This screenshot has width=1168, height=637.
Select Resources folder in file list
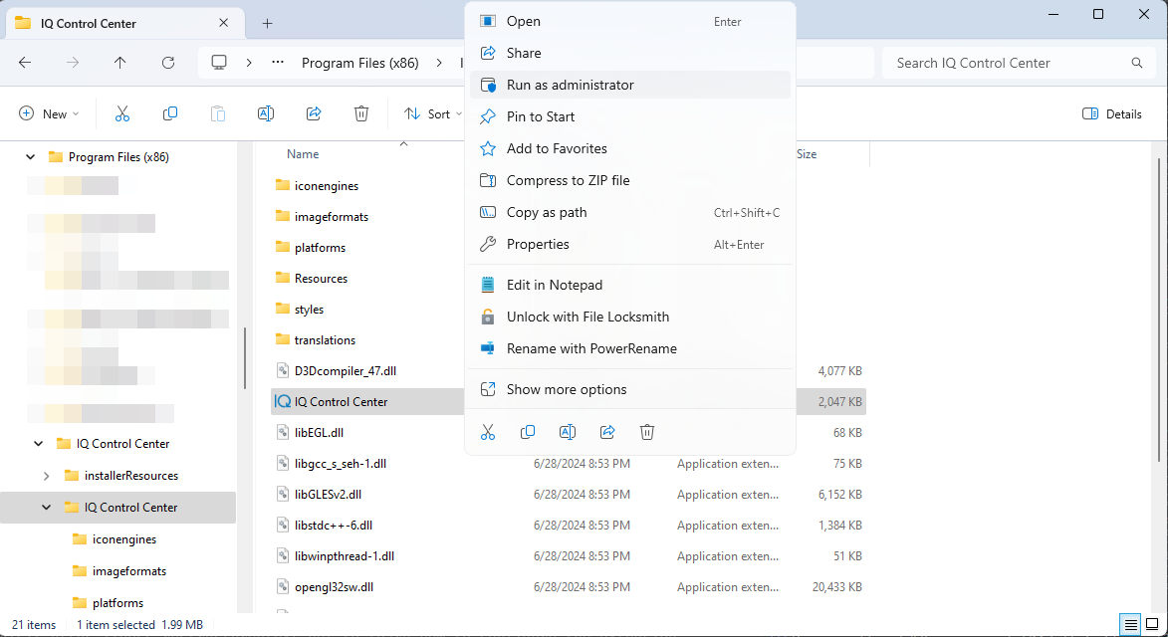[x=312, y=279]
